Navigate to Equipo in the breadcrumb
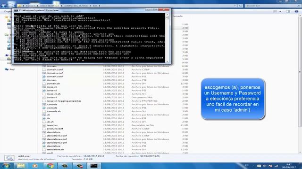The width and height of the screenshot is (302, 169). [31, 6]
